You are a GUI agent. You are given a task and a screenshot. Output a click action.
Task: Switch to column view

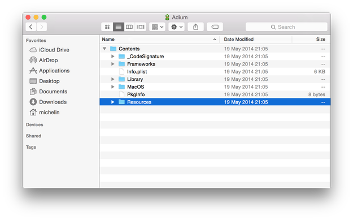pos(129,27)
